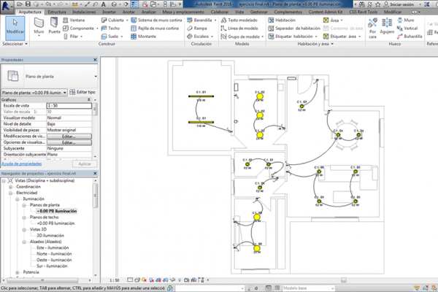The width and height of the screenshot is (438, 292).
Task: Select the Modificar tool
Action: (x=14, y=29)
